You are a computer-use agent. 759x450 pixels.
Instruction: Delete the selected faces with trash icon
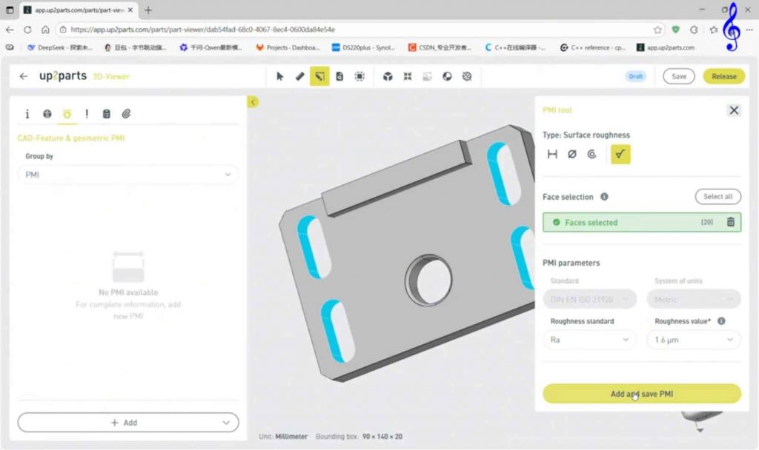(730, 222)
